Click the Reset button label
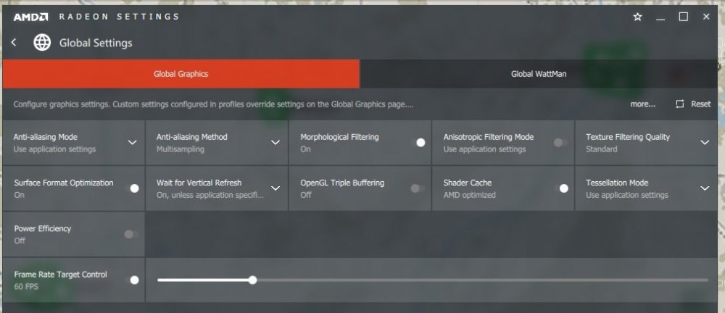 pyautogui.click(x=701, y=104)
